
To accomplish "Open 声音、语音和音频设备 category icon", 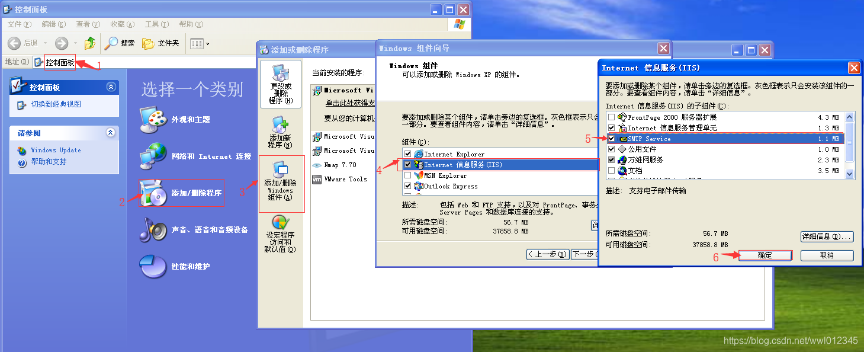I will 153,230.
